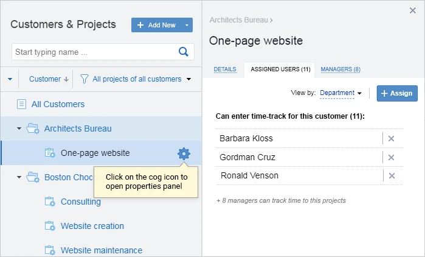Select the One-page website project
The width and height of the screenshot is (425, 257).
(x=95, y=153)
